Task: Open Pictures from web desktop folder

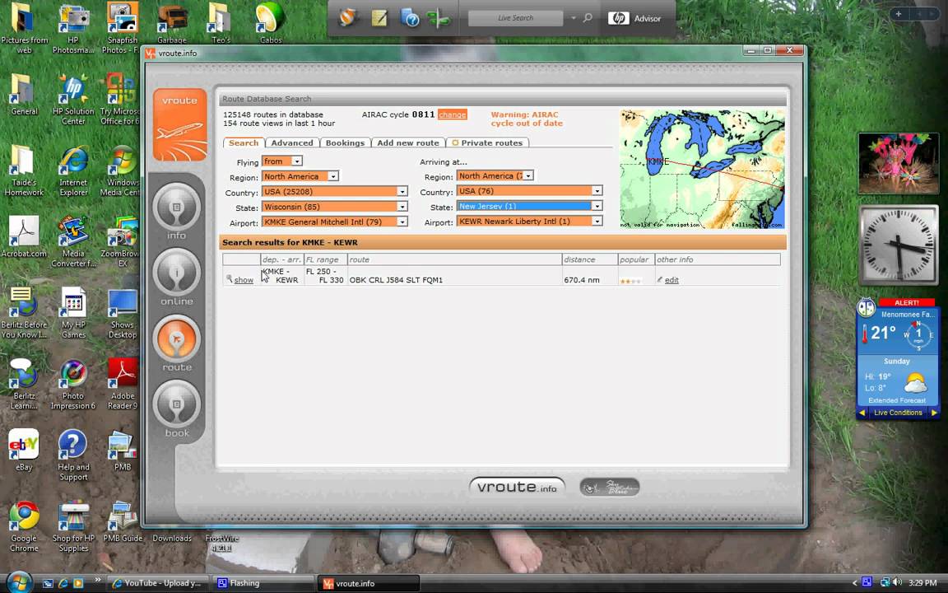Action: (x=24, y=28)
